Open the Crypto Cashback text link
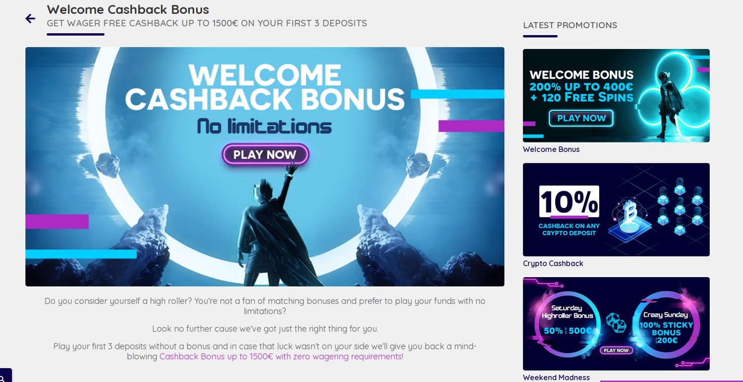Viewport: 743px width, 382px height. pos(553,264)
